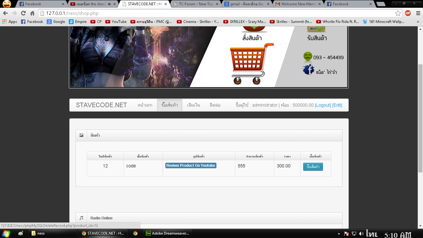Click Reviwe Product On Youtube button

(x=191, y=165)
